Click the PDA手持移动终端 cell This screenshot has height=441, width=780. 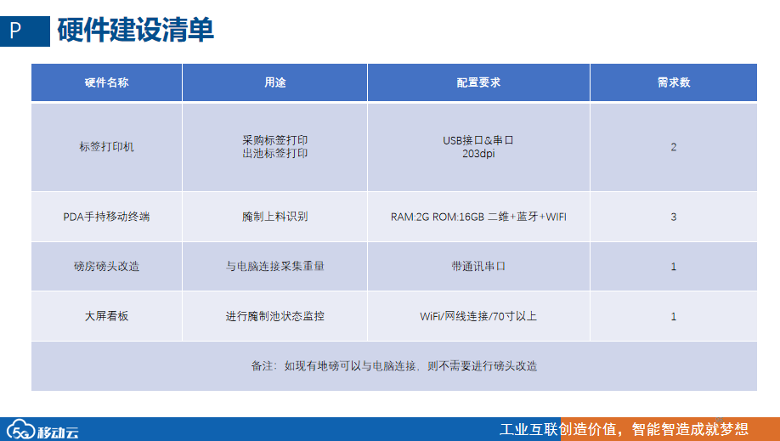[106, 217]
